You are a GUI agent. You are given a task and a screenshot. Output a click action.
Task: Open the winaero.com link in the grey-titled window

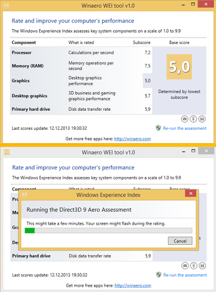point(133,285)
